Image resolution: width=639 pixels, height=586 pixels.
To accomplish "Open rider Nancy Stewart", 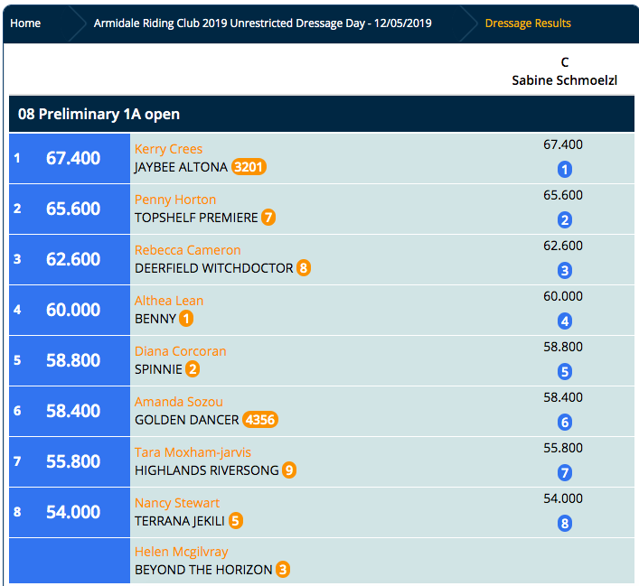I will pyautogui.click(x=177, y=503).
